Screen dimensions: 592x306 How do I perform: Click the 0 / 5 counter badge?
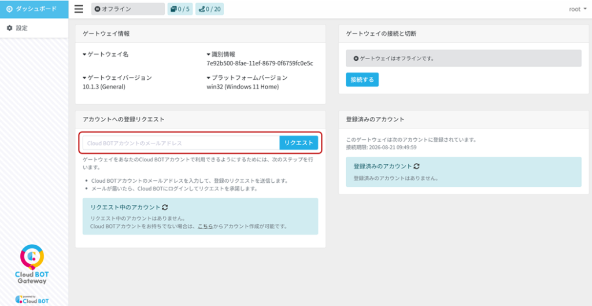point(180,9)
